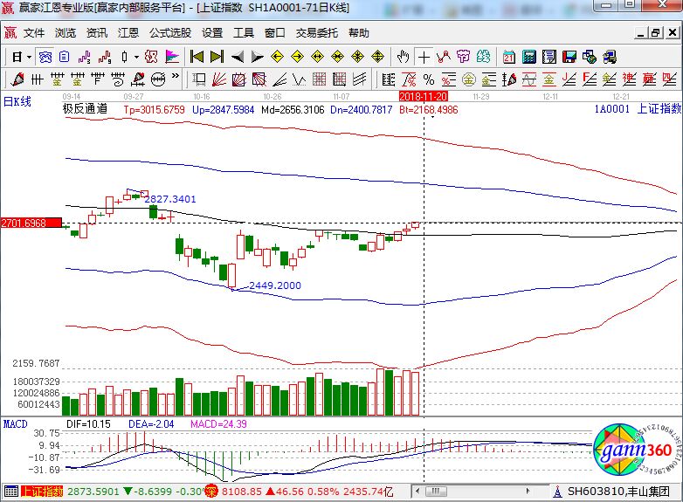
Task: Click the percent sign drawing tool
Action: pos(428,79)
